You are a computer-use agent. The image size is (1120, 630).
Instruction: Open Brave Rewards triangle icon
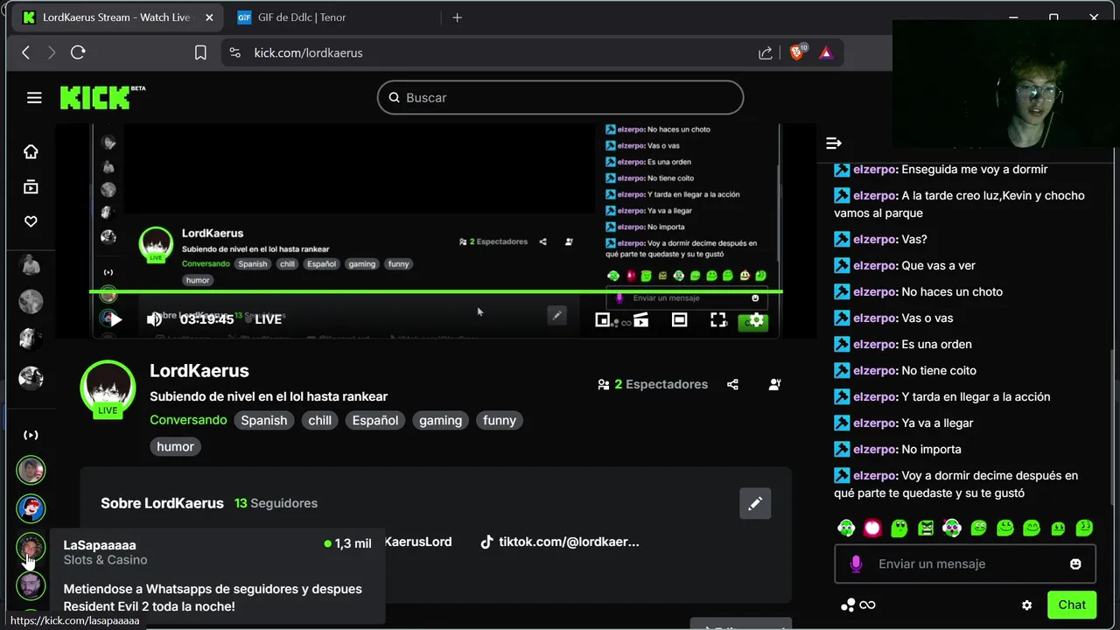825,53
